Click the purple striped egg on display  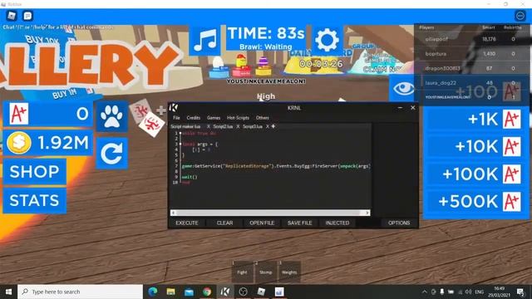(x=264, y=66)
